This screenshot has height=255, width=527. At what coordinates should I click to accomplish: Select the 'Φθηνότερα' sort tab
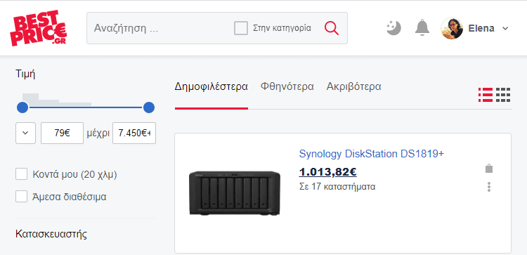(x=287, y=86)
